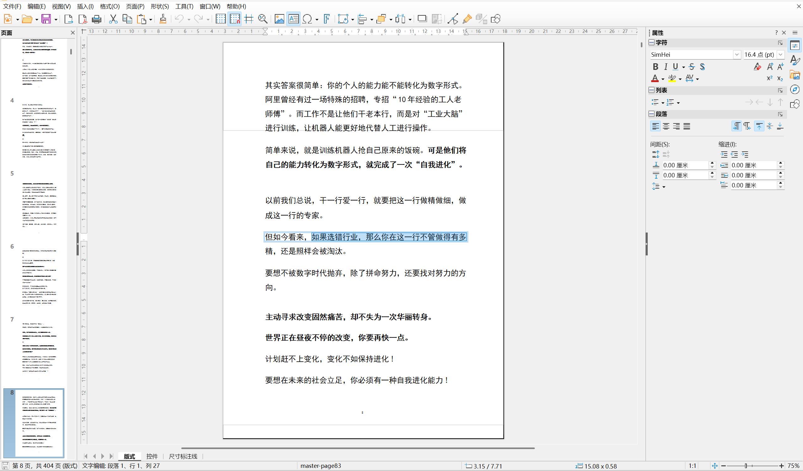Switch to 尺寸标注线 layer tab

tap(183, 456)
